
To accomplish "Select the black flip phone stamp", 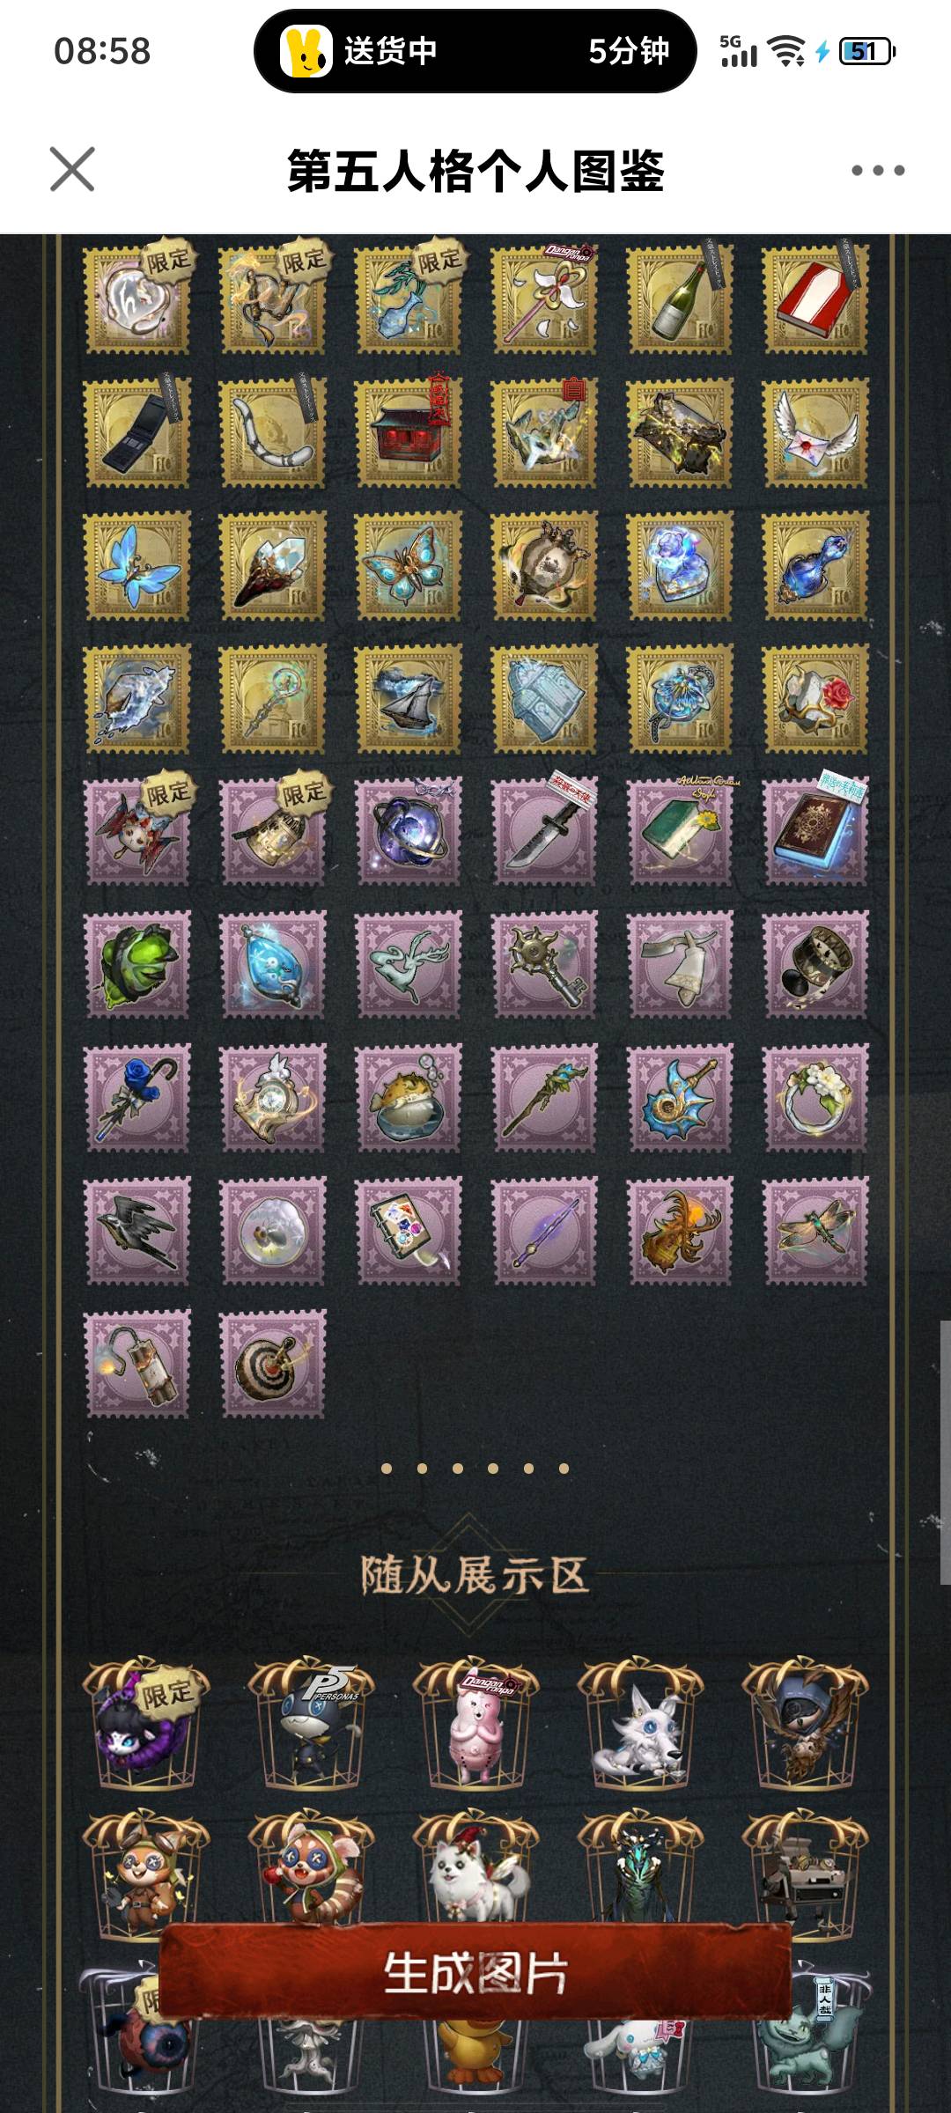I will [x=136, y=433].
